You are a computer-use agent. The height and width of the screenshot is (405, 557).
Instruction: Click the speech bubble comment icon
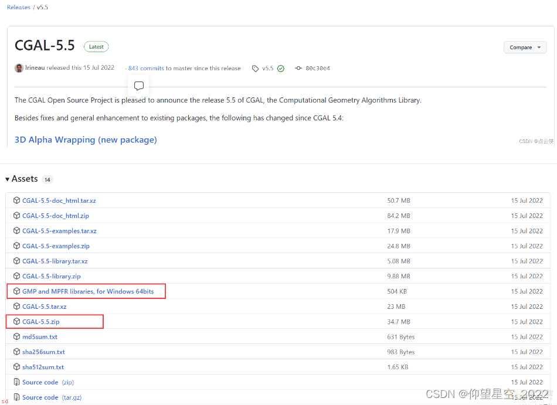click(139, 86)
